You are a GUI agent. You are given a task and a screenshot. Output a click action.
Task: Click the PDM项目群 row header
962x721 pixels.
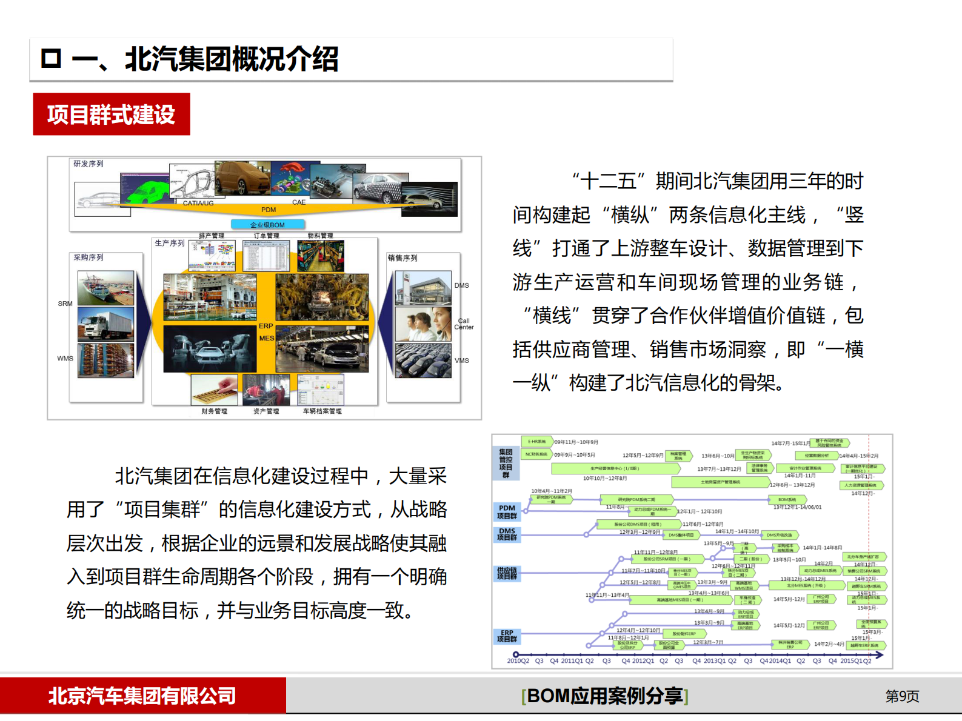pyautogui.click(x=507, y=512)
